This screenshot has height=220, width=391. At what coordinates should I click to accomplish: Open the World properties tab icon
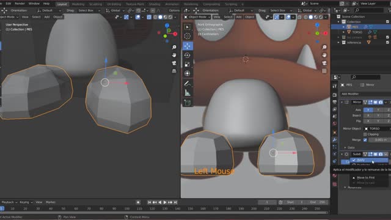pyautogui.click(x=335, y=123)
